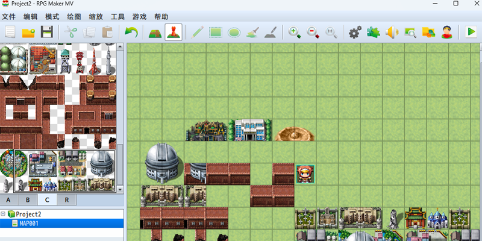Open the Character Generator icon
The image size is (482, 241).
tap(447, 32)
